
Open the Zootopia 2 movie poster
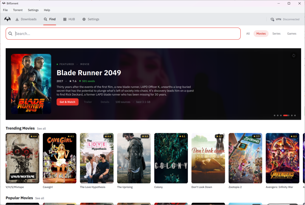coord(245,158)
